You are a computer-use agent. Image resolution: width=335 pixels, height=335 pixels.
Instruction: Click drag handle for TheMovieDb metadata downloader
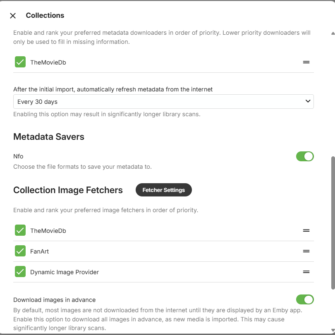pyautogui.click(x=306, y=62)
